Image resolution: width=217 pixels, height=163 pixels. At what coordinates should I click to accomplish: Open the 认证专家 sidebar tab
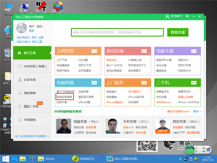[32, 80]
